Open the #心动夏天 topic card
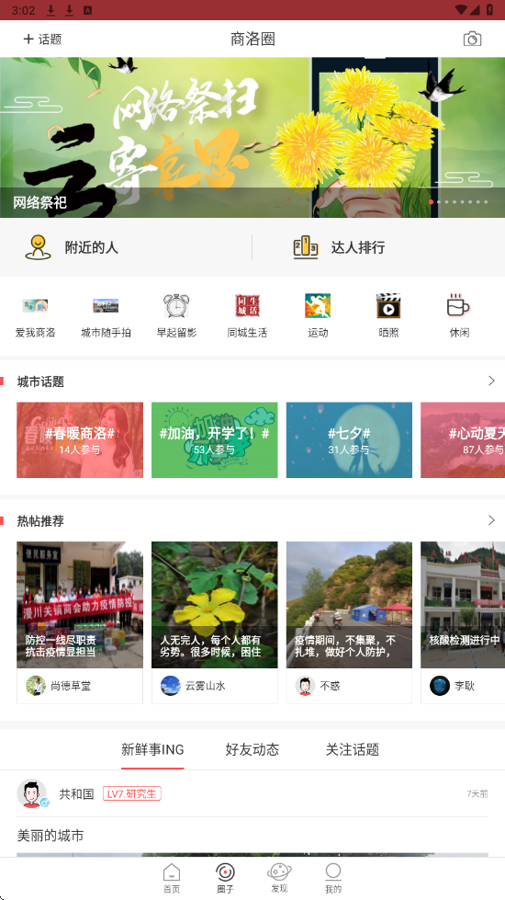 [x=463, y=439]
